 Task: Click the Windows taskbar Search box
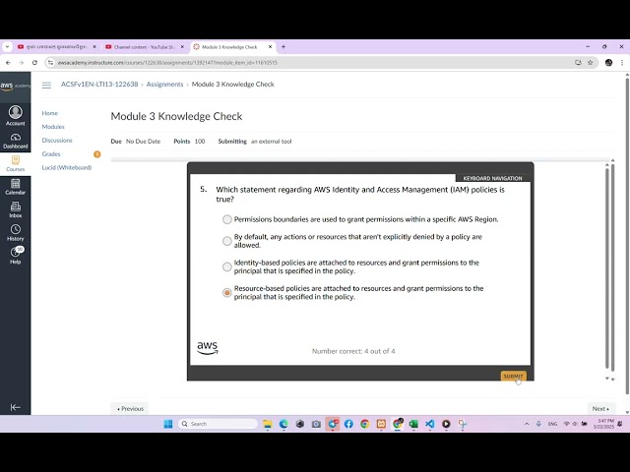218,424
